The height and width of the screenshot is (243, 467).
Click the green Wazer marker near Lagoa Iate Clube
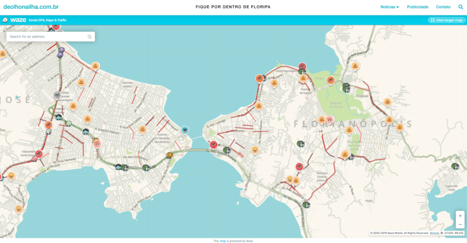coord(455,166)
